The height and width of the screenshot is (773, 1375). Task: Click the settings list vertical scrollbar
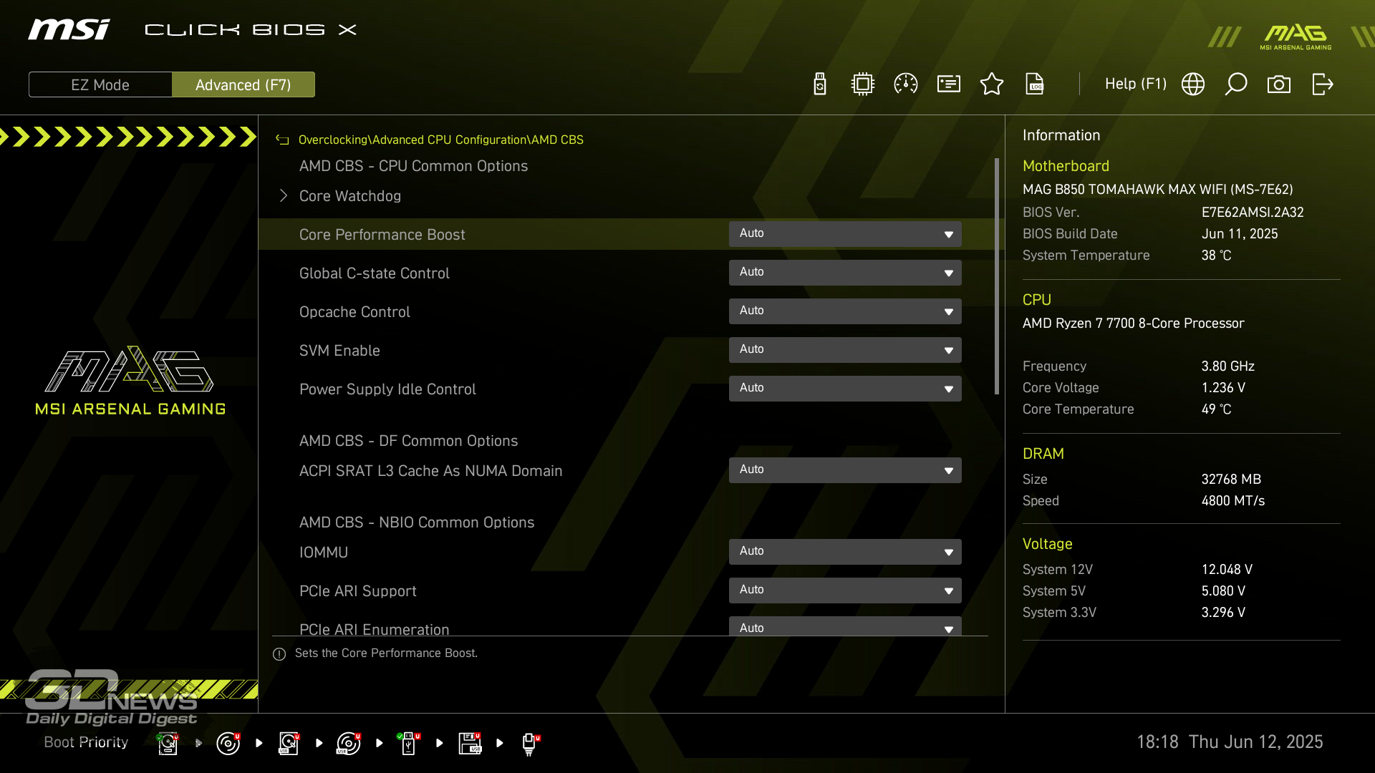[997, 276]
